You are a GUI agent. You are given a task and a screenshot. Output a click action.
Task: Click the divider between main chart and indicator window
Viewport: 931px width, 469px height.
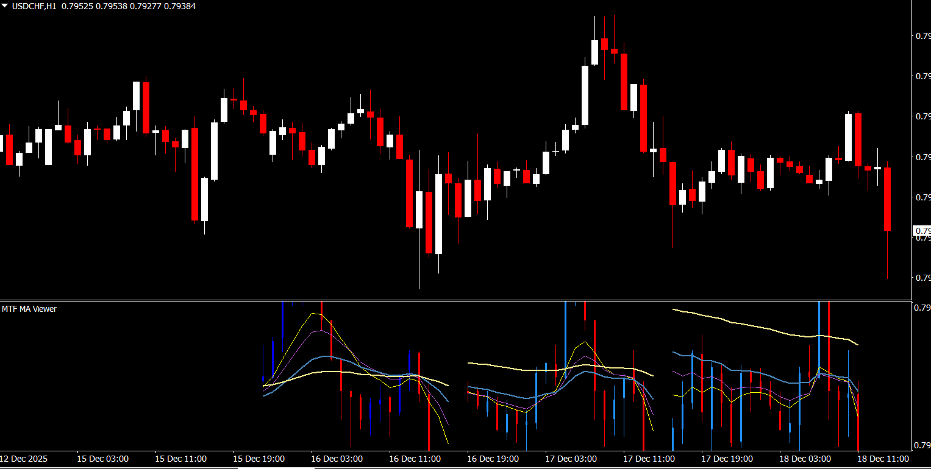coord(456,300)
